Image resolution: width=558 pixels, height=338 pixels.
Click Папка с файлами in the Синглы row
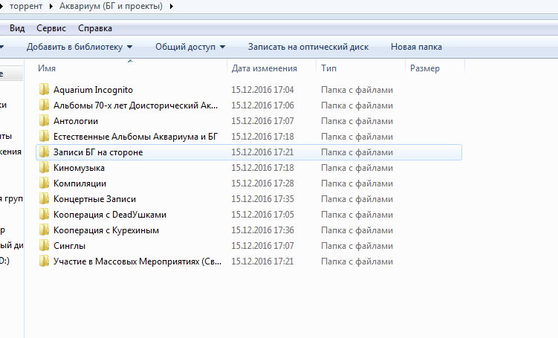pos(357,246)
